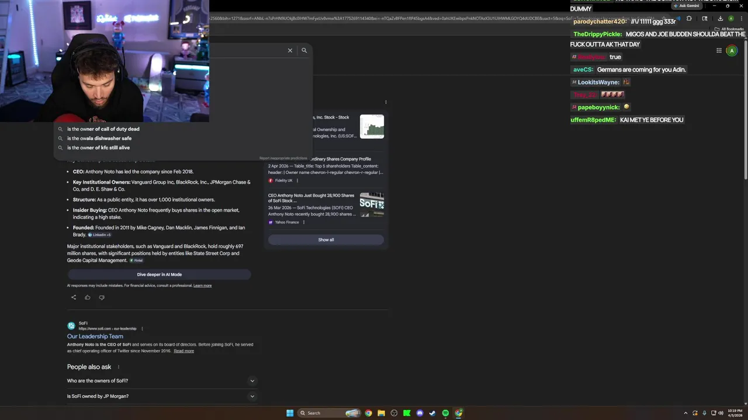Screen dimensions: 748x420
Task: Open Chrome profile avatar in toolbar
Action: pos(731,19)
